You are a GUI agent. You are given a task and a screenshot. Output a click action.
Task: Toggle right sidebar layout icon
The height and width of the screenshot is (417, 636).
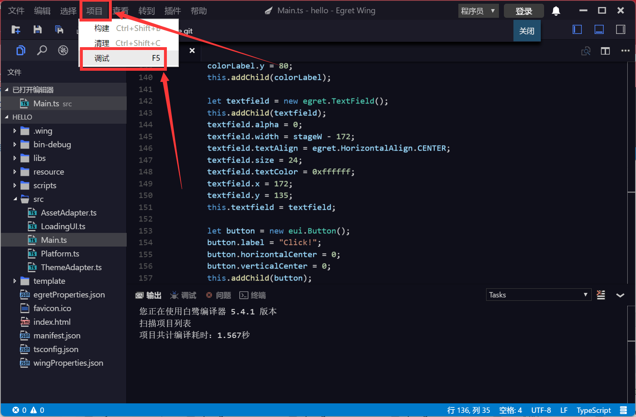pos(621,29)
